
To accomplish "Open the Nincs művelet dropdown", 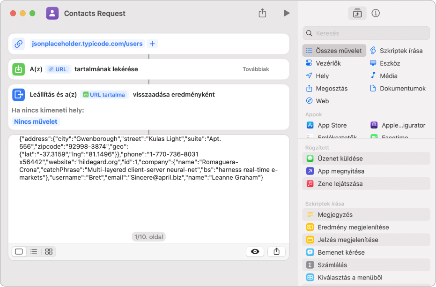I will pyautogui.click(x=36, y=121).
